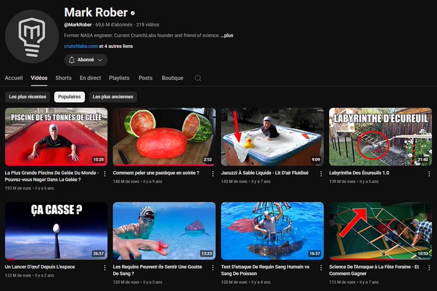Screen dimensions: 437x291
Task: Open title Un Lancer D'œuf Depuis L'espace
Action: [40, 267]
